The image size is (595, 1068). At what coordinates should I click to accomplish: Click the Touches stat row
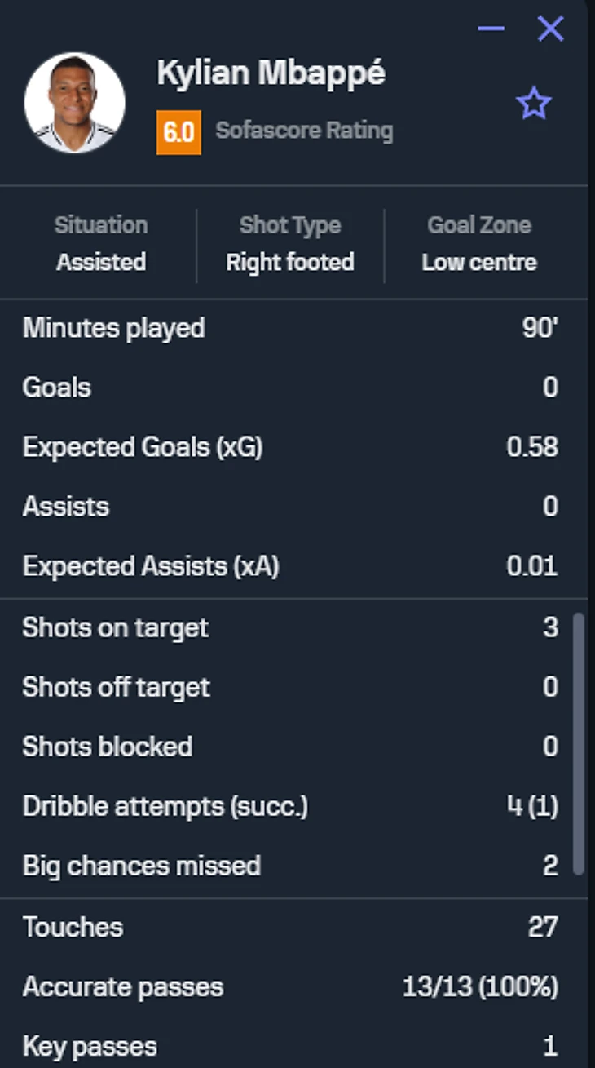(290, 927)
